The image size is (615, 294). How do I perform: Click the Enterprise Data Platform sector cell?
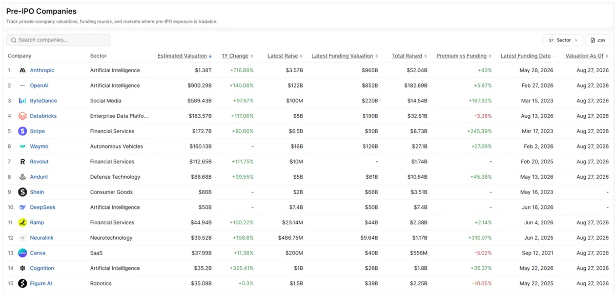coord(119,116)
